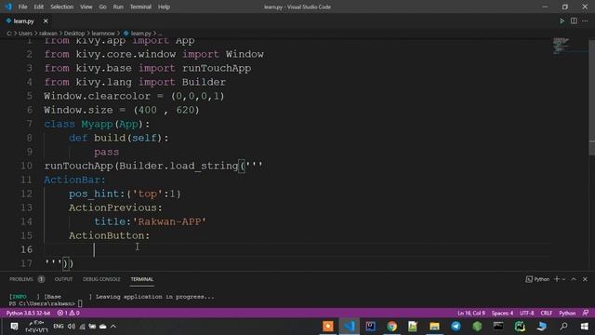Select Python language mode in status bar
This screenshot has width=595, height=335.
567,313
